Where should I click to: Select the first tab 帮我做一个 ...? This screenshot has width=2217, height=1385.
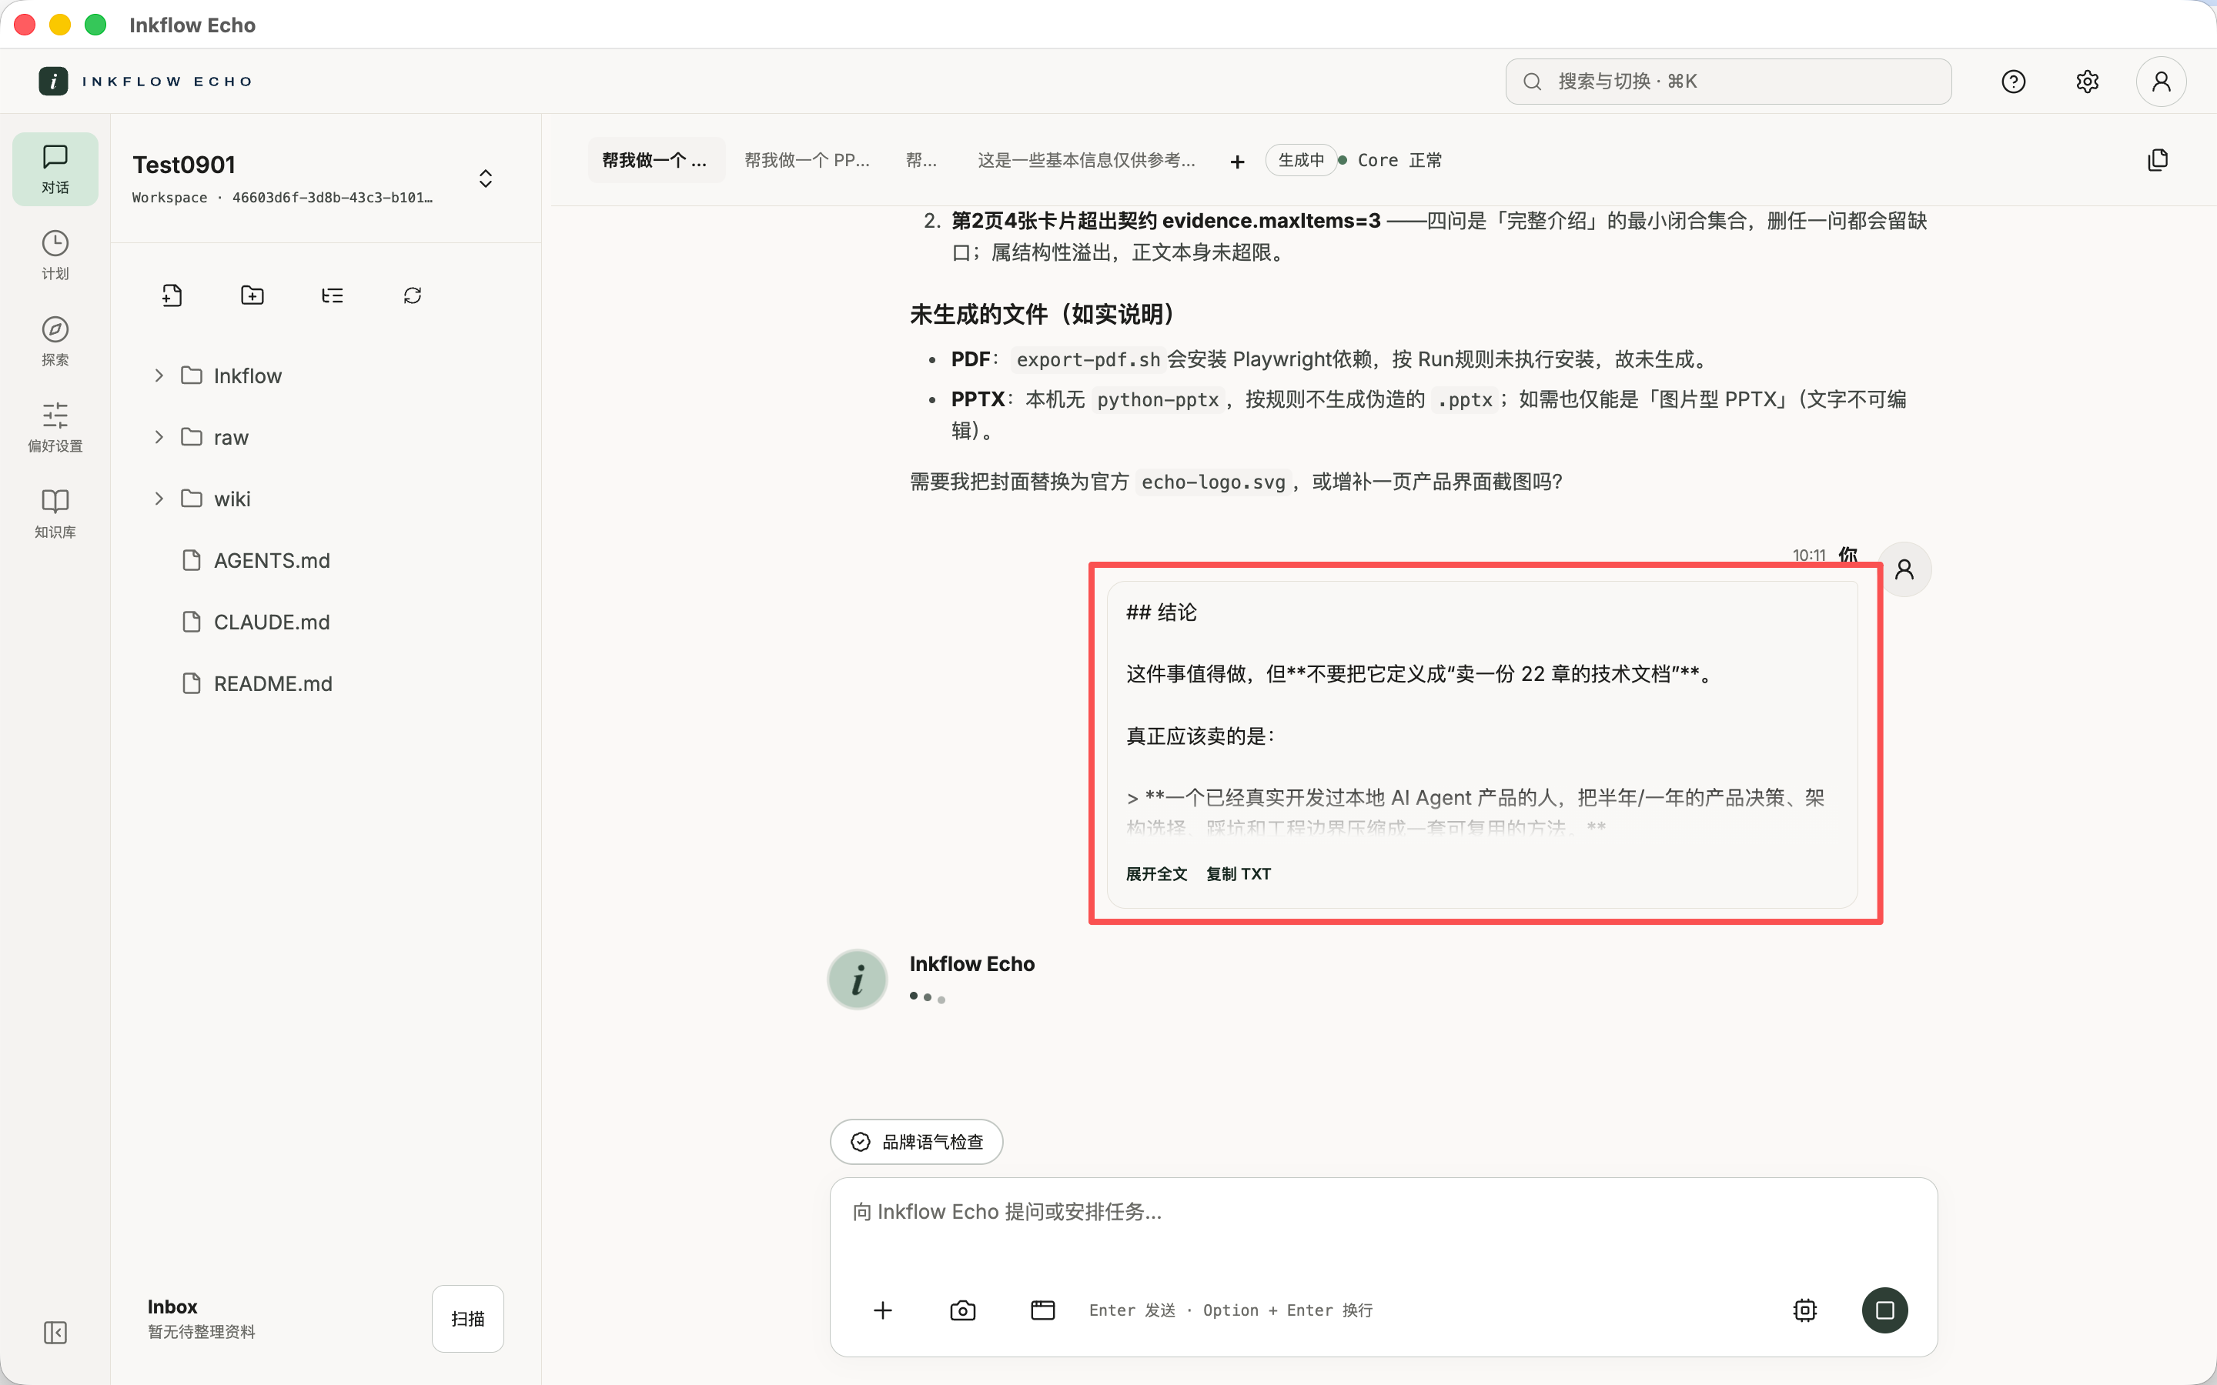coord(654,160)
